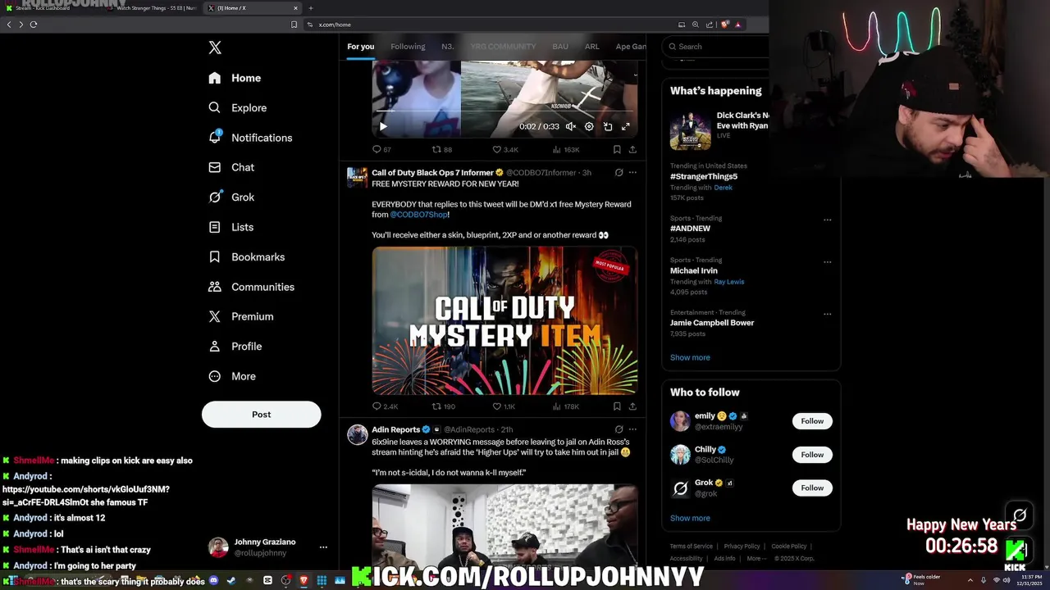Open the @CODBO7Shop mention link
Image resolution: width=1050 pixels, height=590 pixels.
[x=419, y=215]
